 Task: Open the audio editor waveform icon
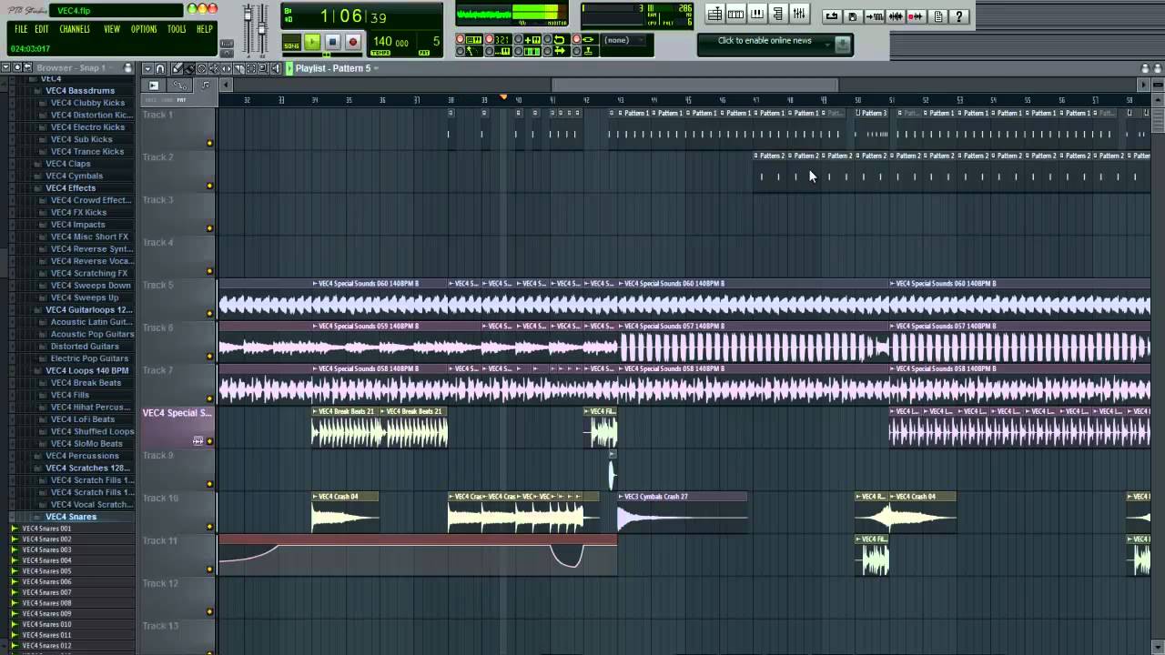click(896, 16)
